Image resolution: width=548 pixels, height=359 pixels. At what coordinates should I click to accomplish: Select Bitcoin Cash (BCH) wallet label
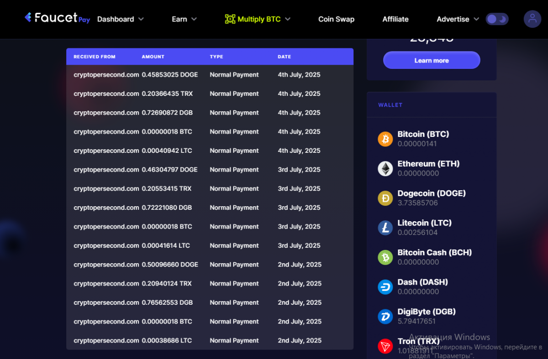(434, 253)
